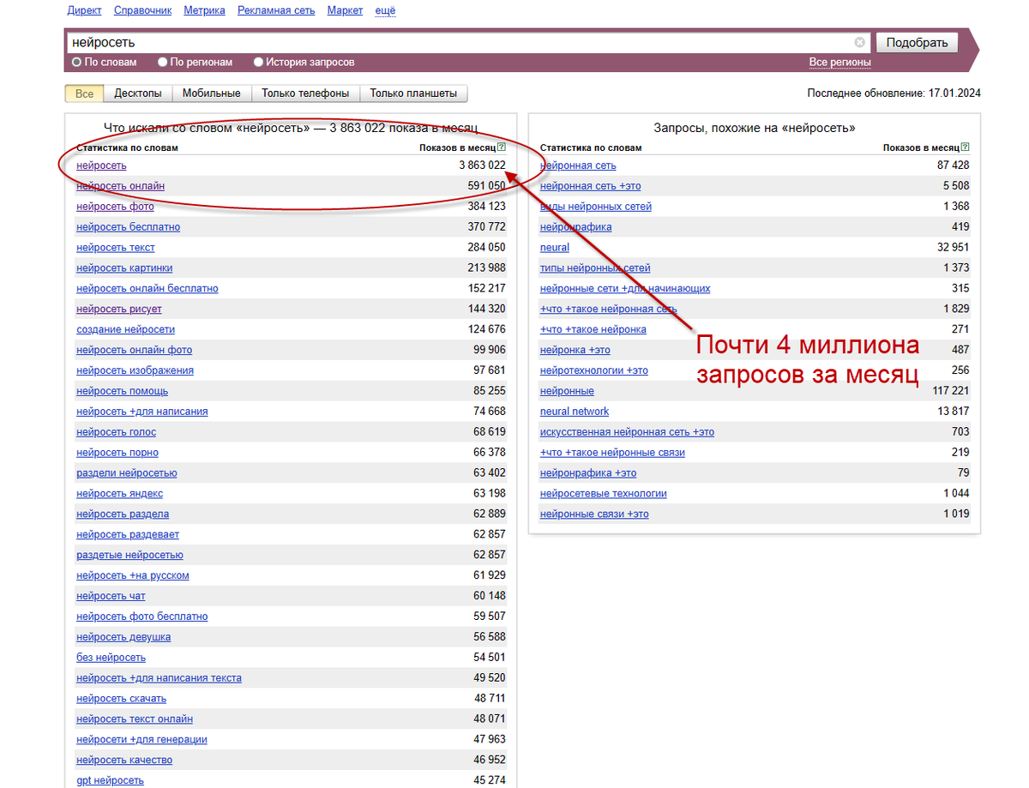1029x788 pixels.
Task: Open the 'нейросеть фото' query link
Action: tap(115, 207)
